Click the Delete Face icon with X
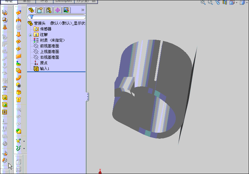249x174 pixels. click(x=19, y=85)
